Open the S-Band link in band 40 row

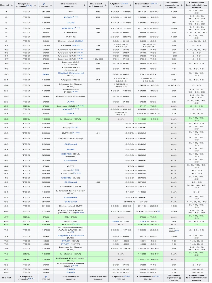coord(71,144)
